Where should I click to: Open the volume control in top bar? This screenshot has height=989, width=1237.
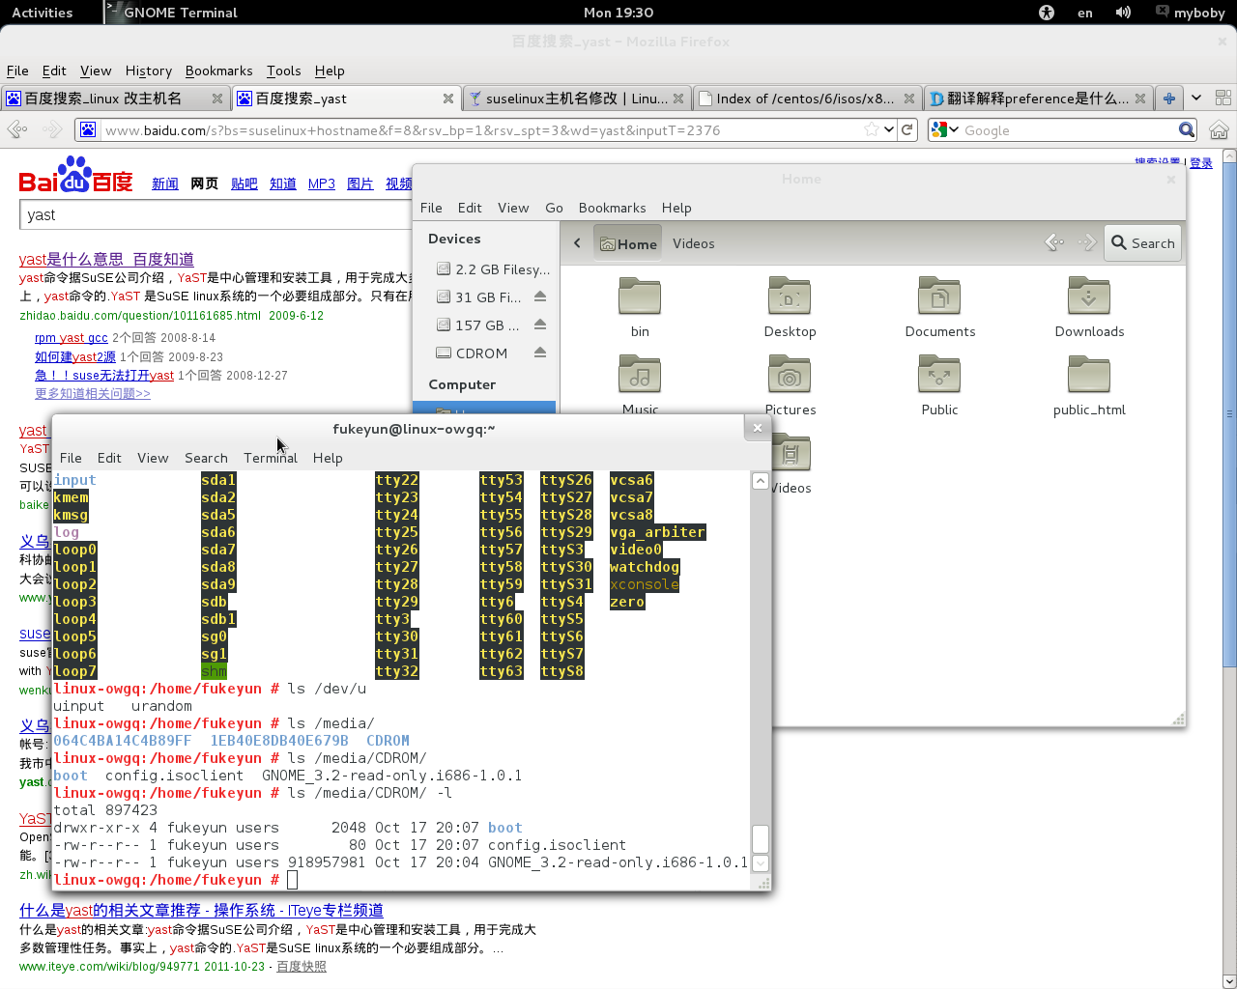(x=1123, y=13)
